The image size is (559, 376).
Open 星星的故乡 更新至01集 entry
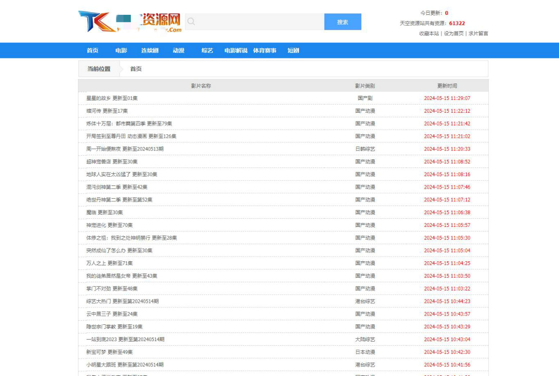pos(112,98)
